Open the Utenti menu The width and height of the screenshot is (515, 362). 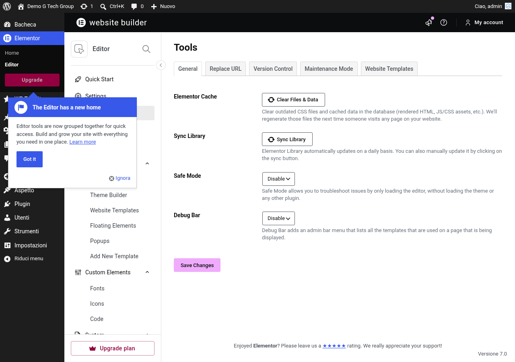pyautogui.click(x=32, y=218)
